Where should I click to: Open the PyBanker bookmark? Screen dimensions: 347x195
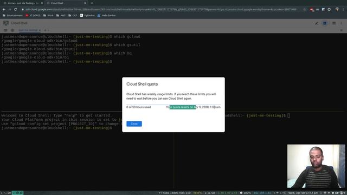pos(87,16)
